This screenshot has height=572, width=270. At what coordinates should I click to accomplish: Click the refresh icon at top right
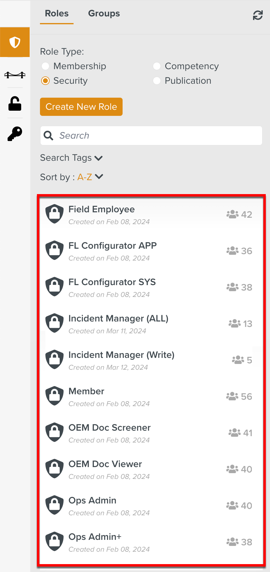coord(258,15)
